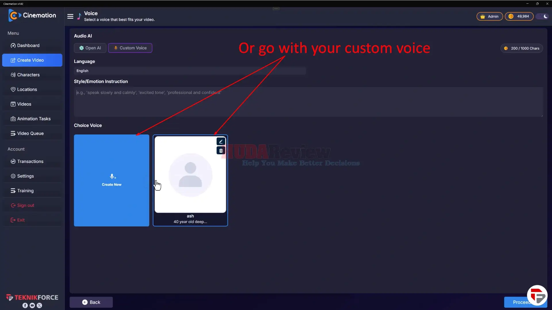Click the Style/Emotion Instruction text field

tap(308, 102)
